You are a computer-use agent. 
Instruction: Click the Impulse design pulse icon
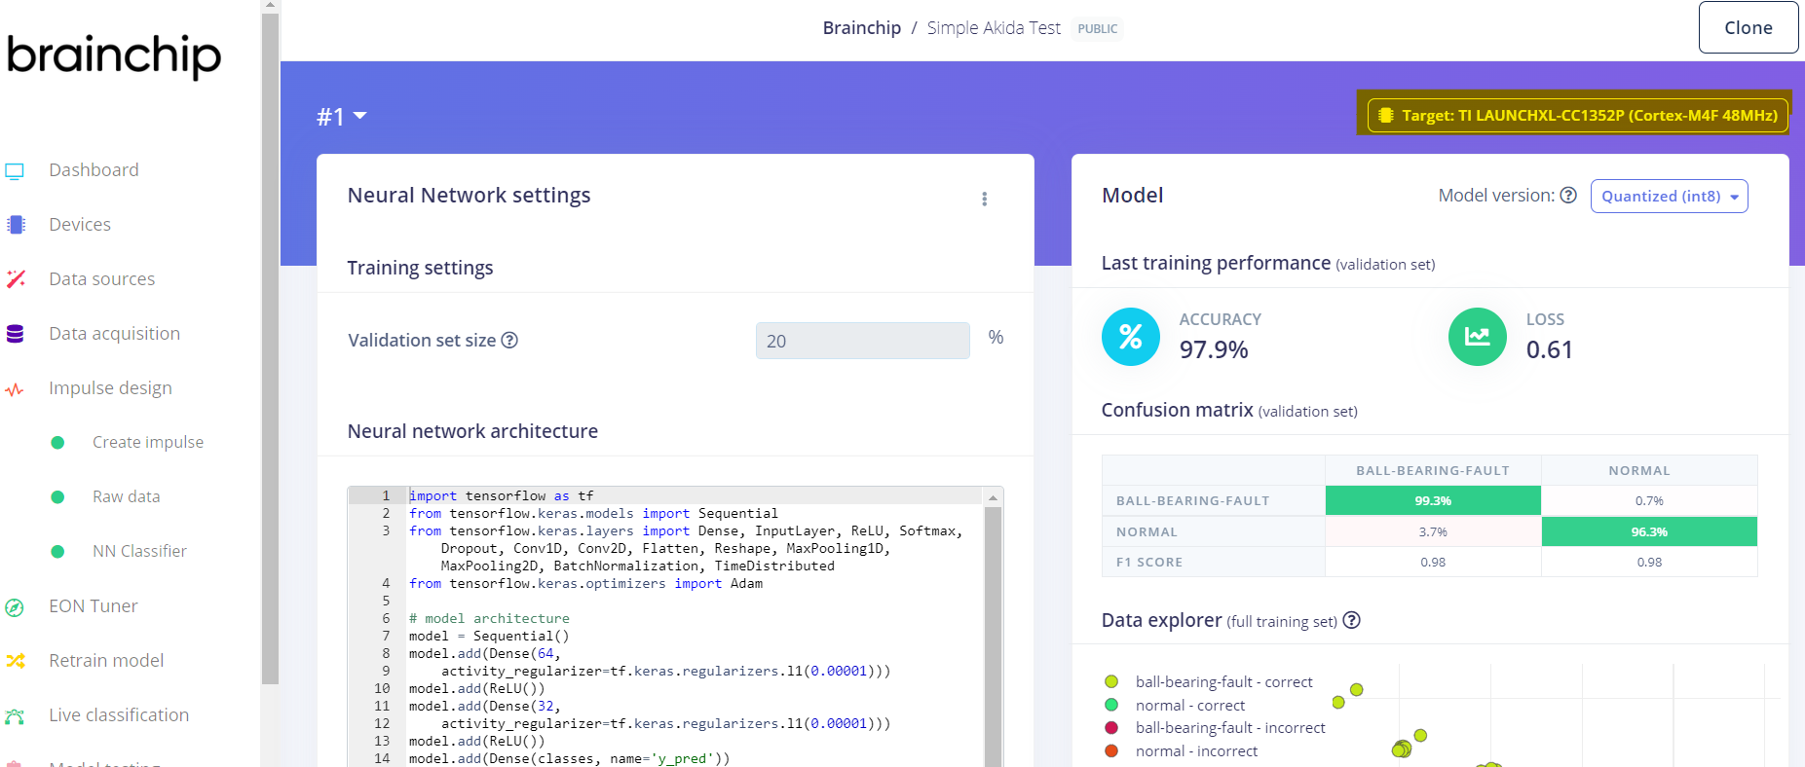pyautogui.click(x=15, y=389)
